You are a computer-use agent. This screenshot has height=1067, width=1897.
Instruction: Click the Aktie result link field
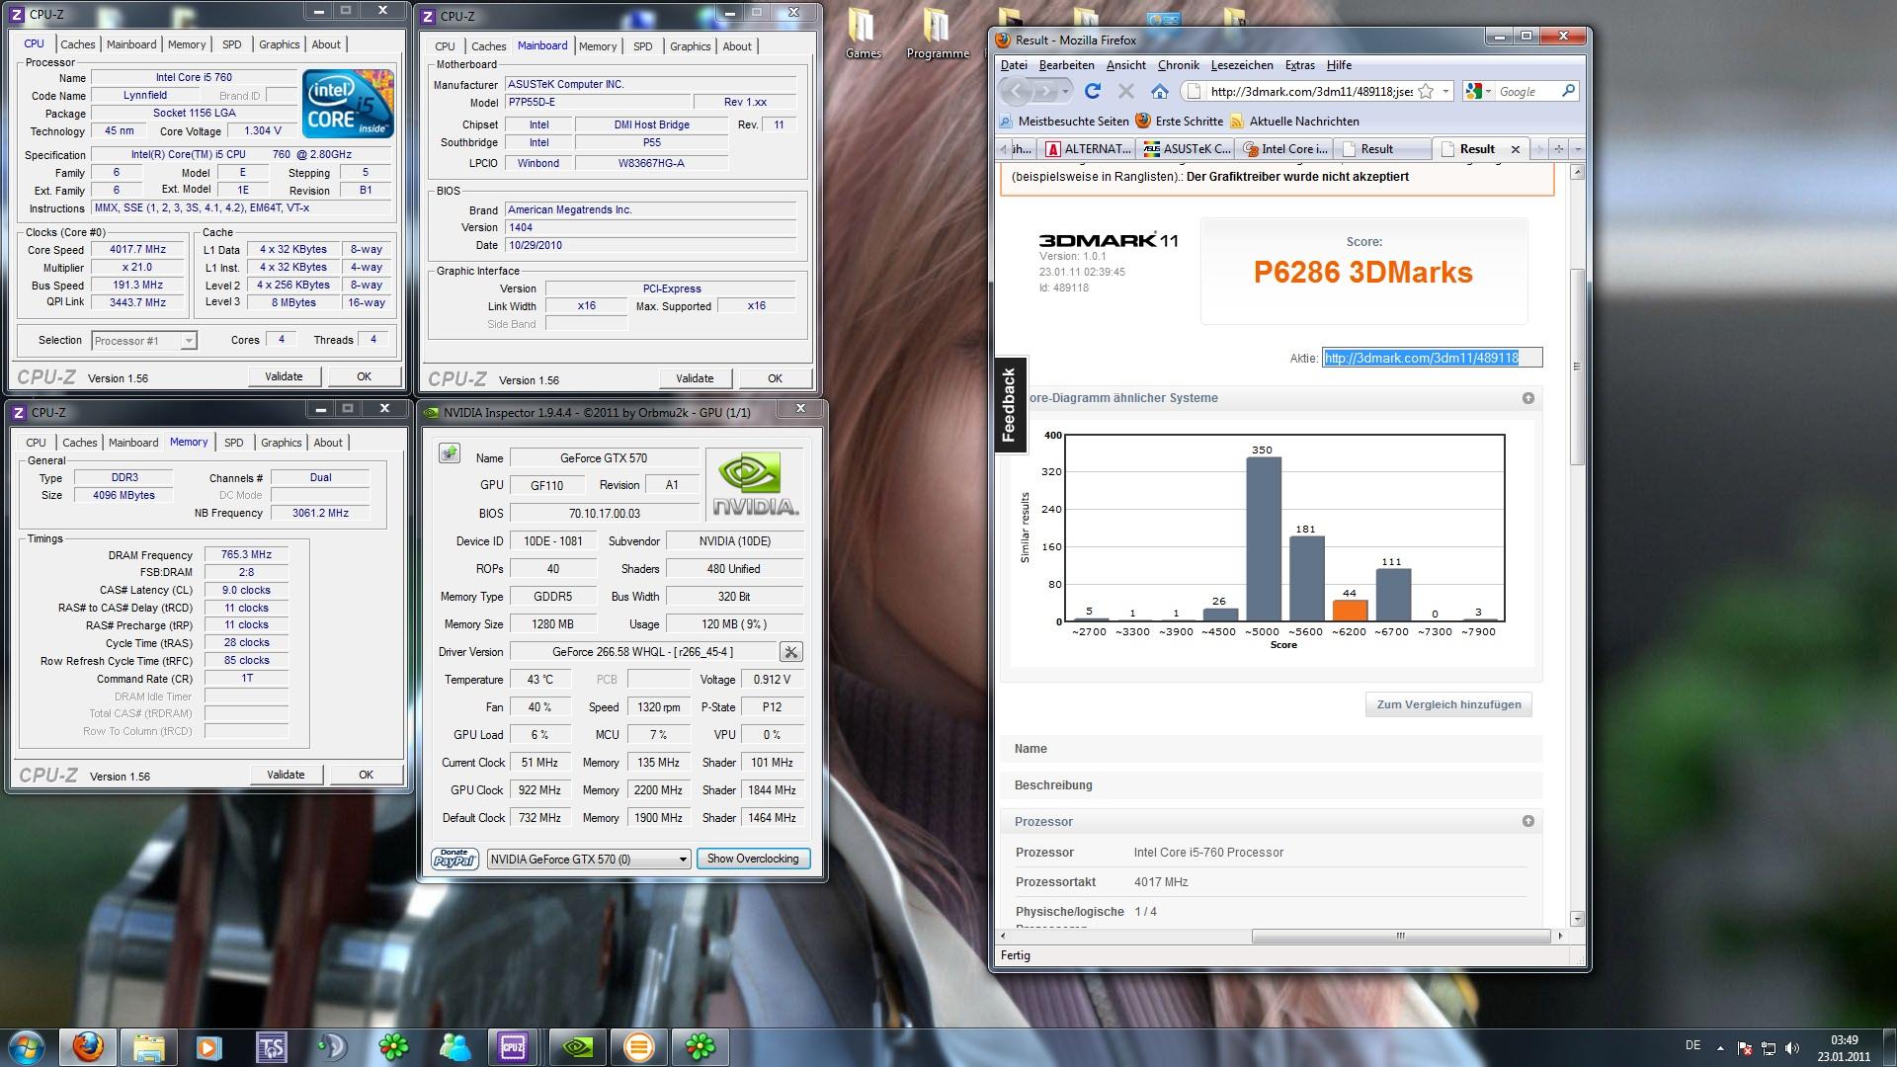[x=1432, y=358]
